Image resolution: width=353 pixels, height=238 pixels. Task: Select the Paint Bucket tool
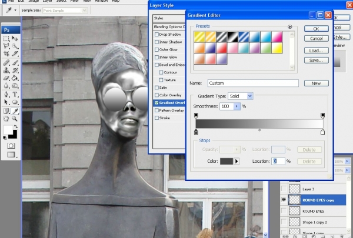coord(15,78)
